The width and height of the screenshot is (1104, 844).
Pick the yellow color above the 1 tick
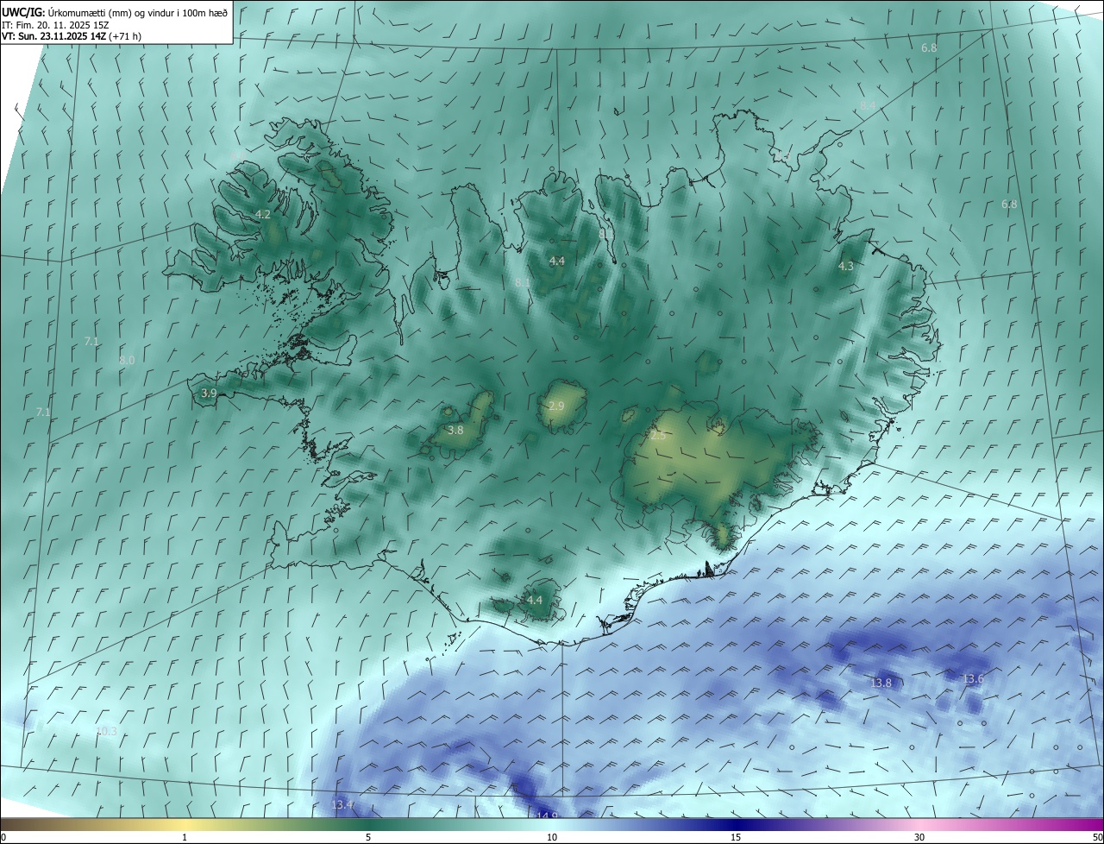coord(185,824)
